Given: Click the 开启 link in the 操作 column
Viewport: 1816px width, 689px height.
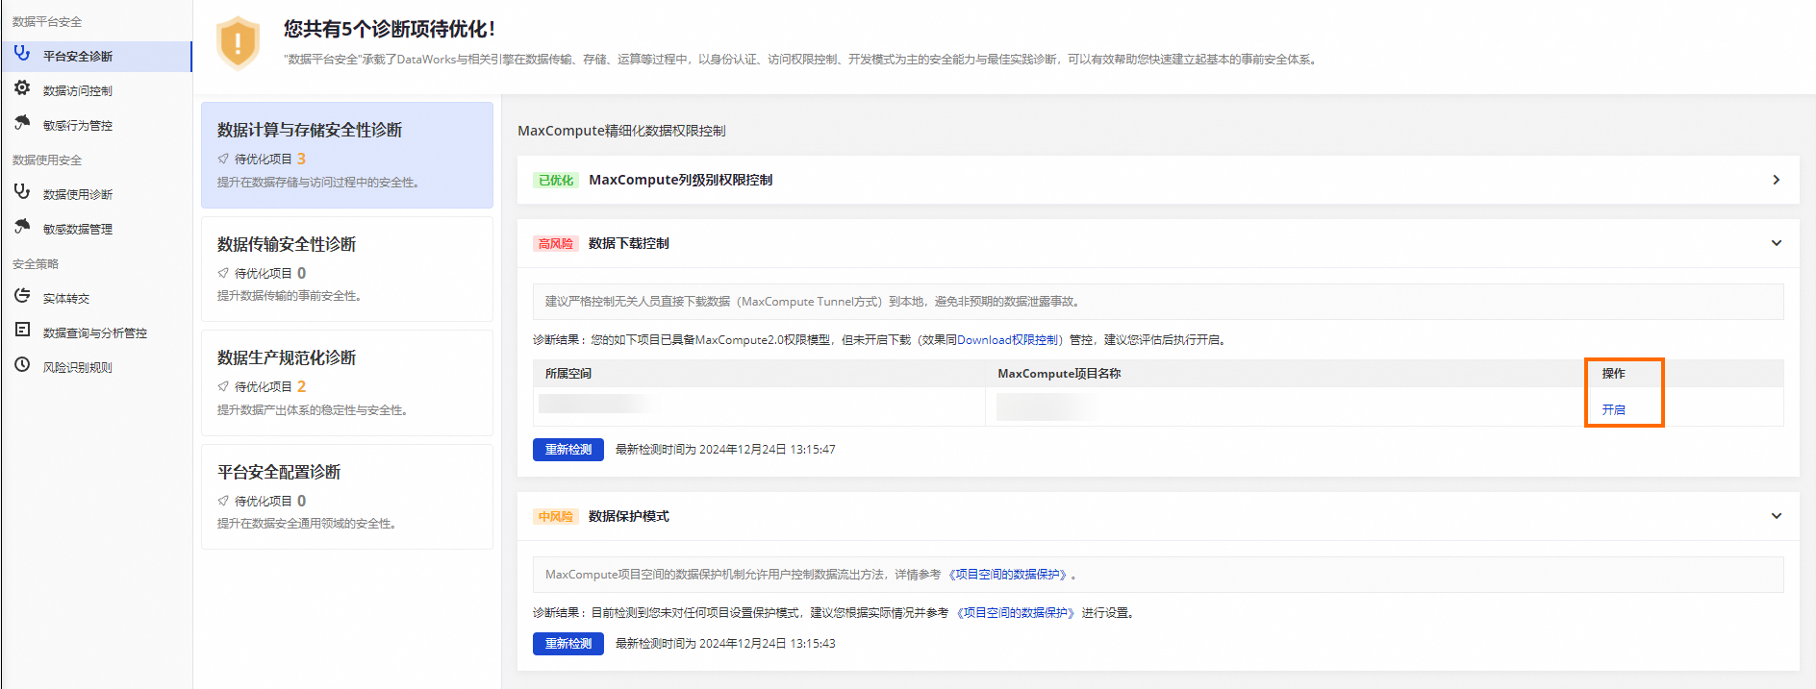Looking at the screenshot, I should point(1613,409).
